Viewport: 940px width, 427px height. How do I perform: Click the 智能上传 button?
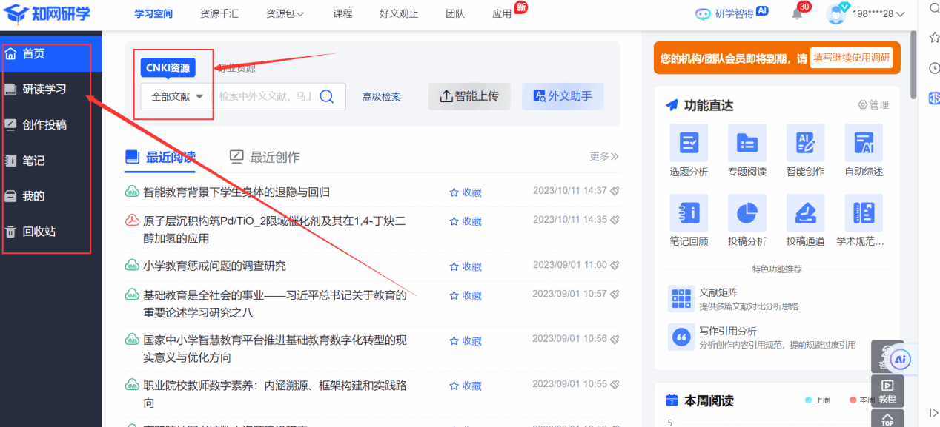coord(469,96)
